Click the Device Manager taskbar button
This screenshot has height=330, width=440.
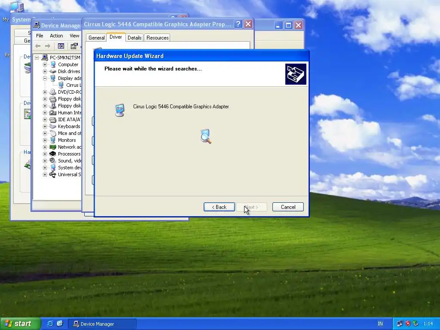(102, 324)
